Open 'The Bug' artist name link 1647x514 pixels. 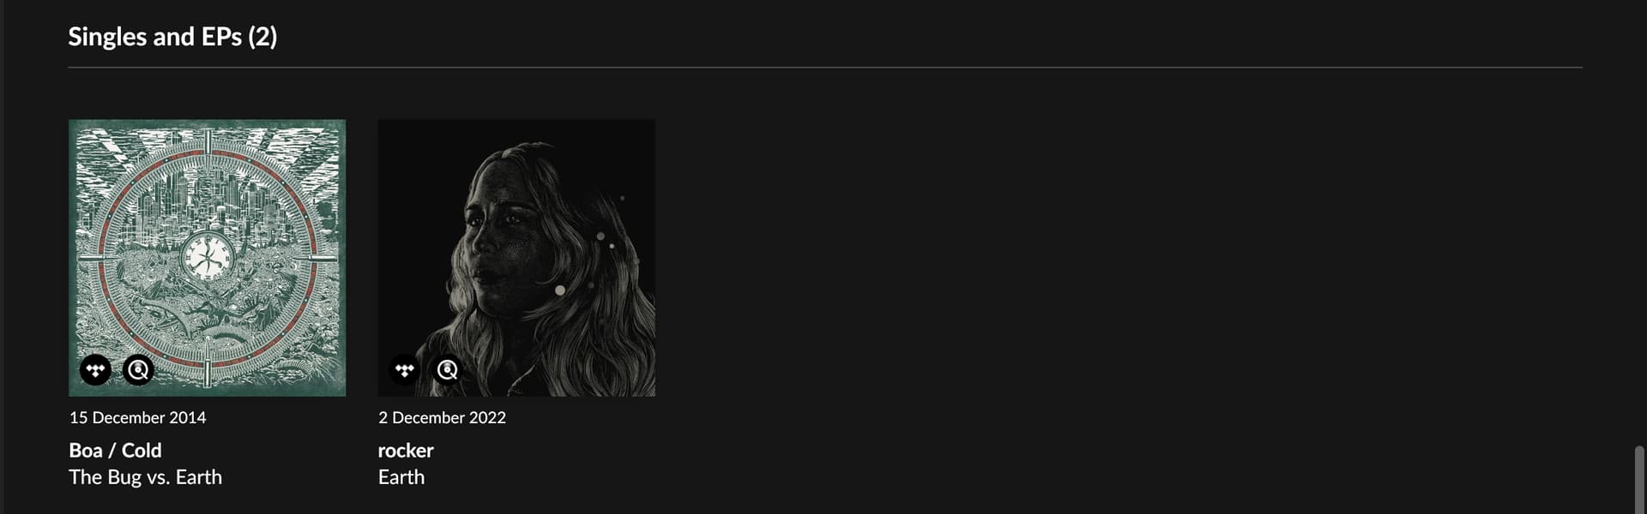[x=105, y=477]
